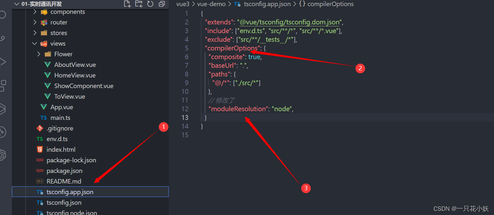494x215 pixels.
Task: Select the vue3 breadcrumb
Action: click(x=183, y=4)
